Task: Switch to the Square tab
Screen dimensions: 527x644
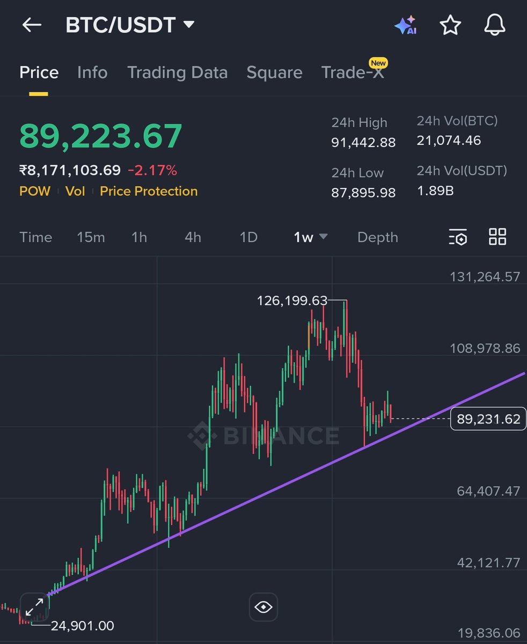Action: pos(274,72)
